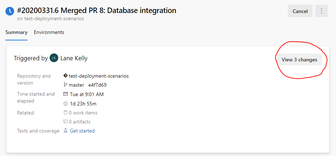
Task: Select the master branch link
Action: pyautogui.click(x=76, y=85)
